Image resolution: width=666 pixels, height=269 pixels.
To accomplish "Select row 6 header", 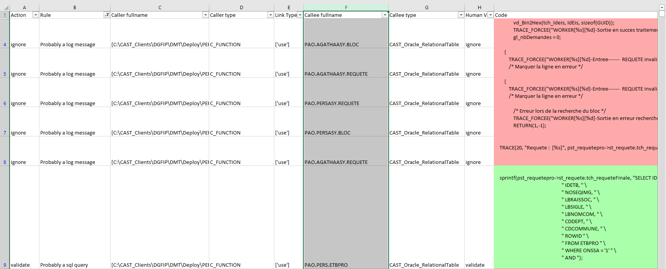I will click(5, 103).
